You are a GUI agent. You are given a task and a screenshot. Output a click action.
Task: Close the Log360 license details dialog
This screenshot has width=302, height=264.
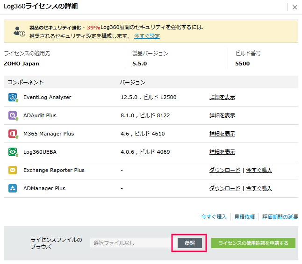(x=295, y=7)
